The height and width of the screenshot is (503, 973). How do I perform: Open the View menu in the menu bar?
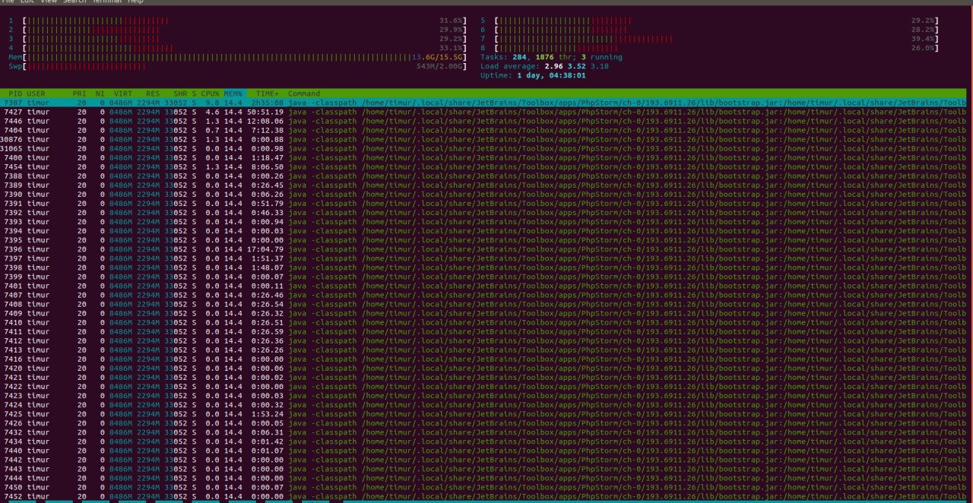coord(49,2)
